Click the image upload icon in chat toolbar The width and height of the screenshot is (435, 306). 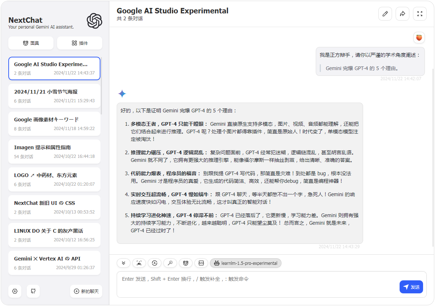click(139, 263)
